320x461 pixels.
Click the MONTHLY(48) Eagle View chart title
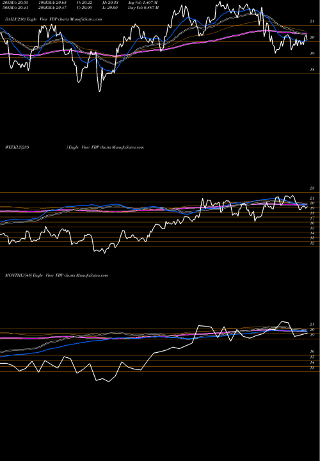coord(56,275)
